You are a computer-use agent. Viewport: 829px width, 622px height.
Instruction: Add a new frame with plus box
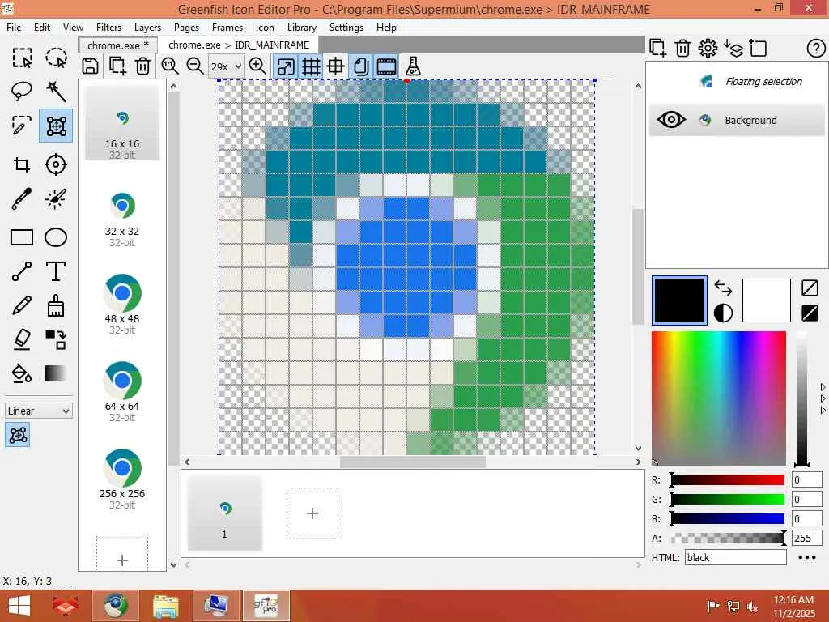tap(312, 513)
